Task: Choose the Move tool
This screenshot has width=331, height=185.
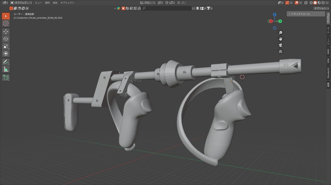Action: pos(6,32)
